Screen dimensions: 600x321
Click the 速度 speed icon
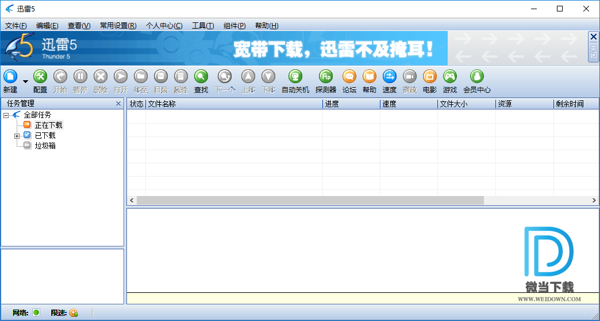[390, 77]
